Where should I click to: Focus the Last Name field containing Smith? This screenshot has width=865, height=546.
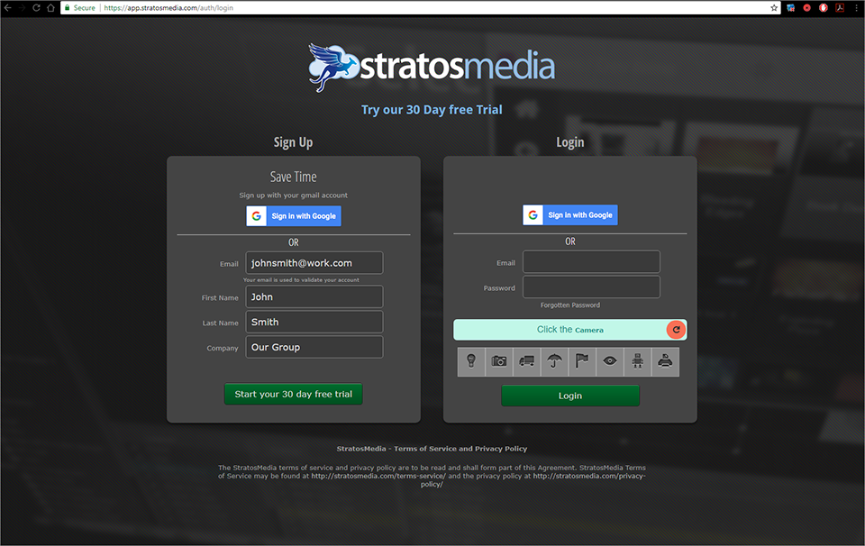[314, 322]
